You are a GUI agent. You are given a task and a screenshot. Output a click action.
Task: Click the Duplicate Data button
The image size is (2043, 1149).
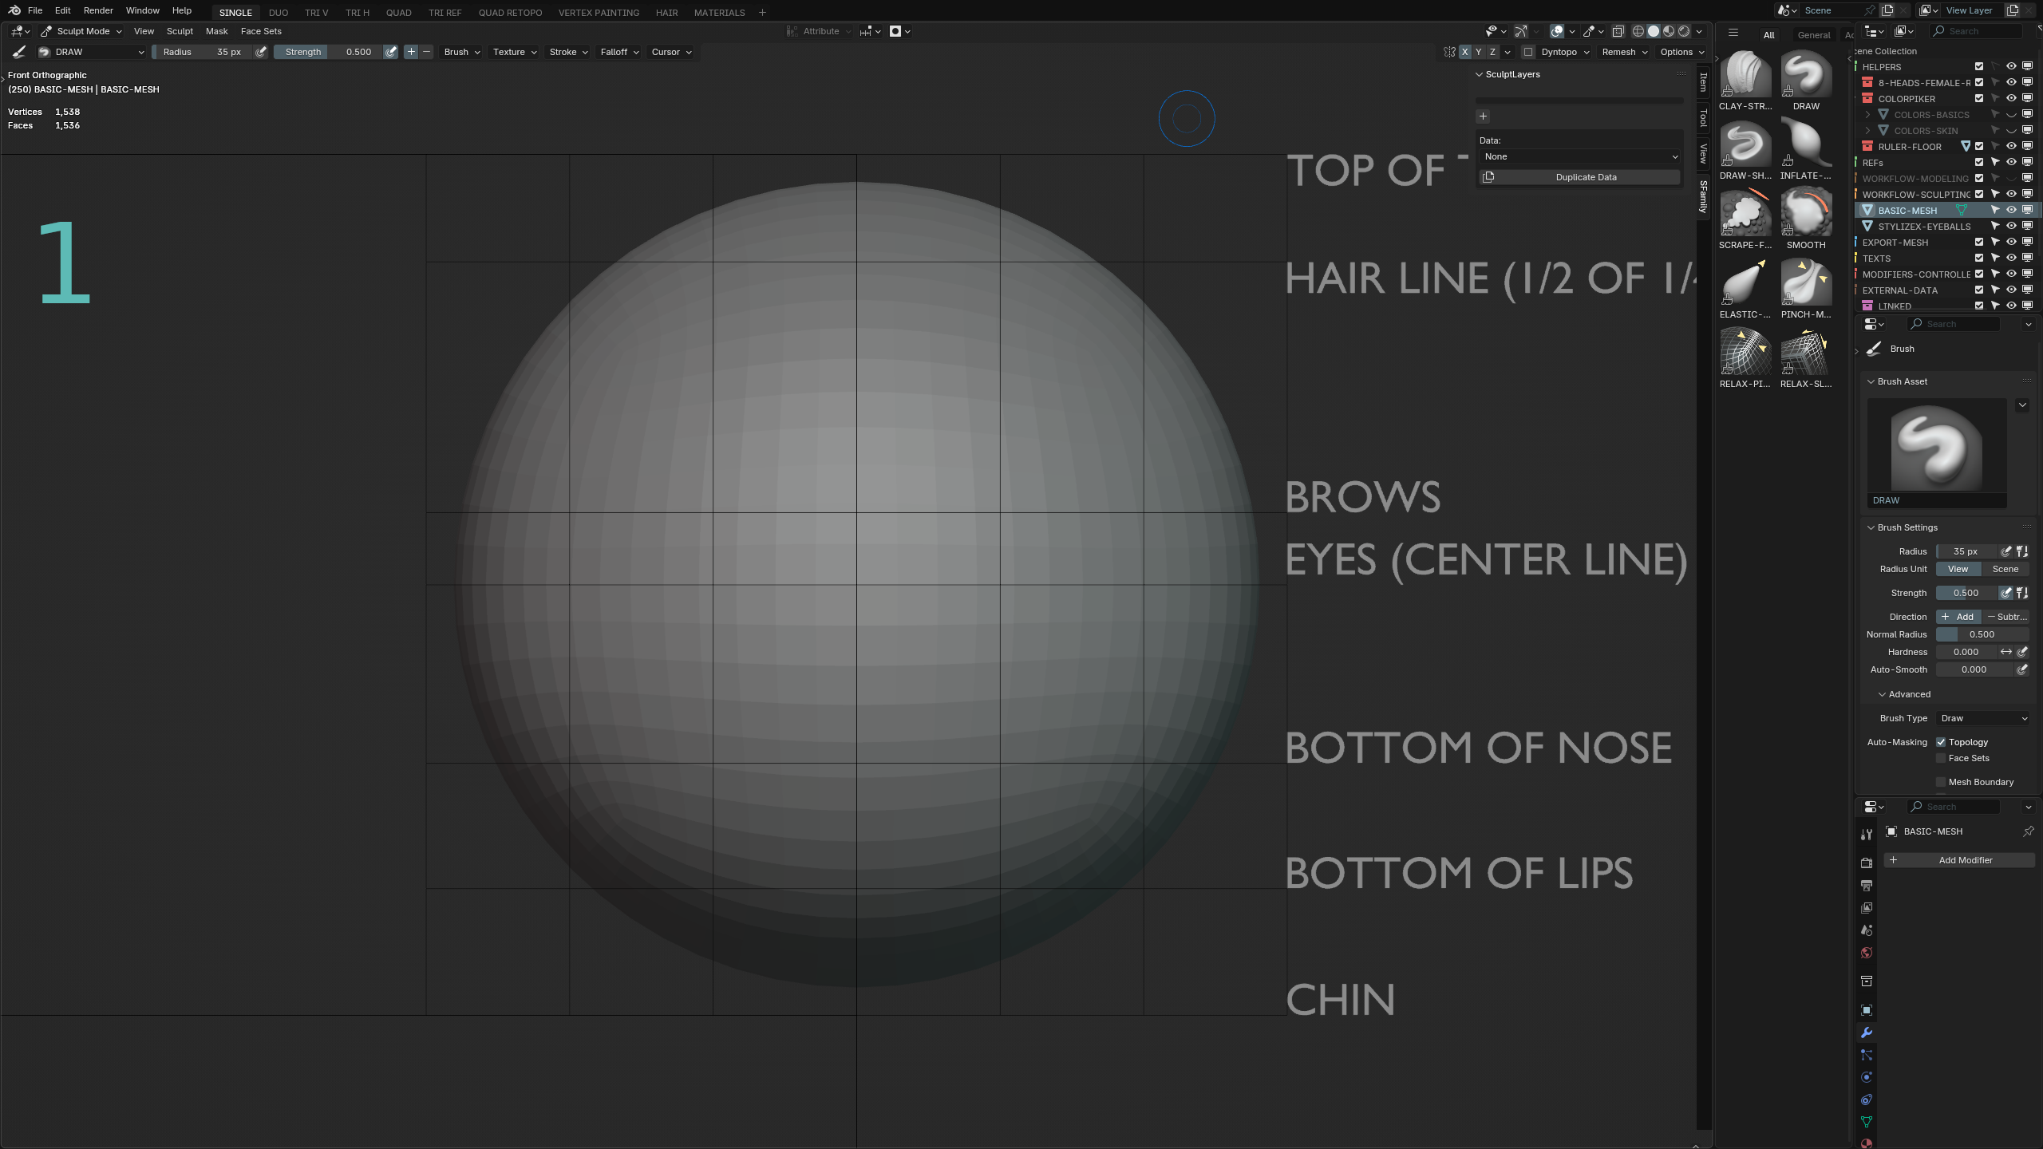(1579, 177)
